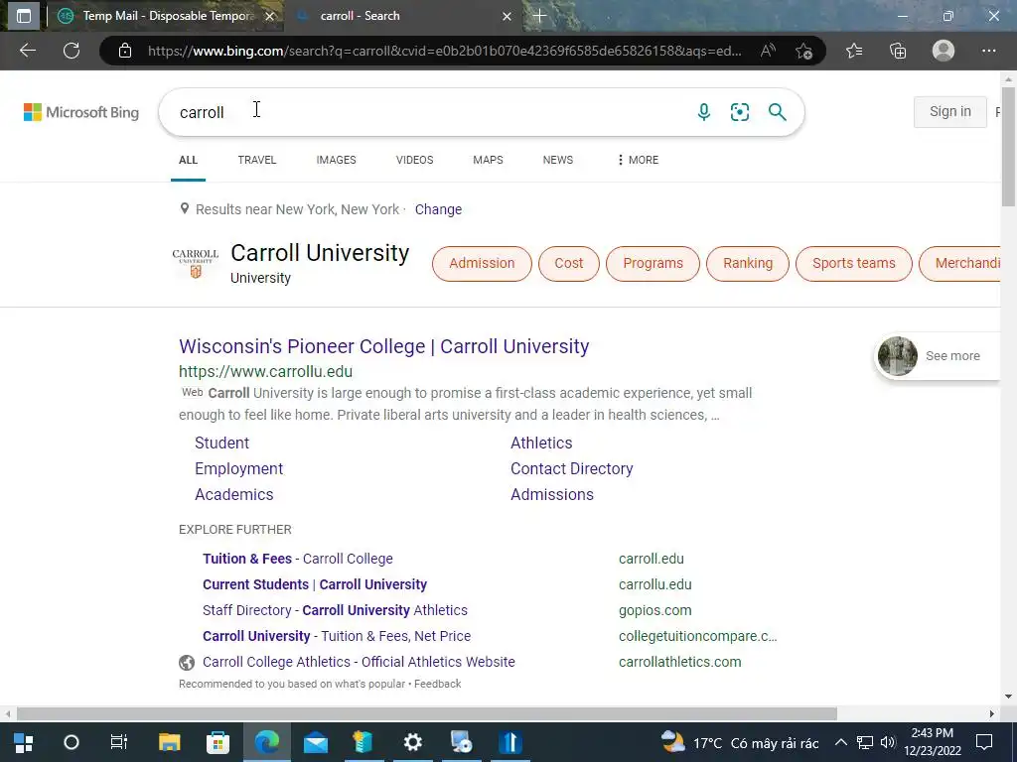
Task: Open a new tab with plus button
Action: click(x=539, y=16)
